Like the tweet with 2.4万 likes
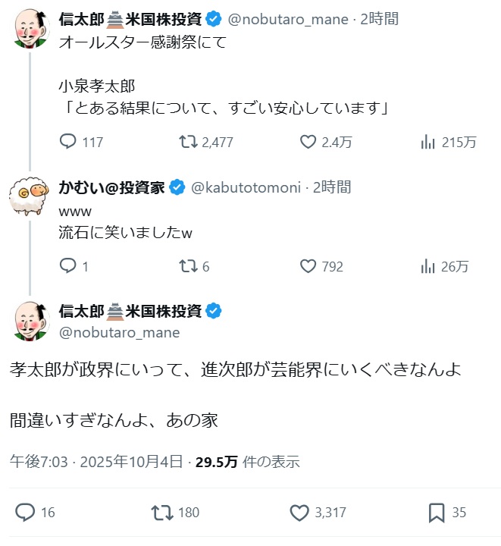501x546 pixels. [x=308, y=142]
